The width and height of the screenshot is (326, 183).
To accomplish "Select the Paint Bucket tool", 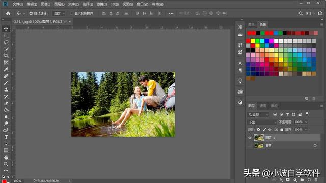I will point(6,110).
